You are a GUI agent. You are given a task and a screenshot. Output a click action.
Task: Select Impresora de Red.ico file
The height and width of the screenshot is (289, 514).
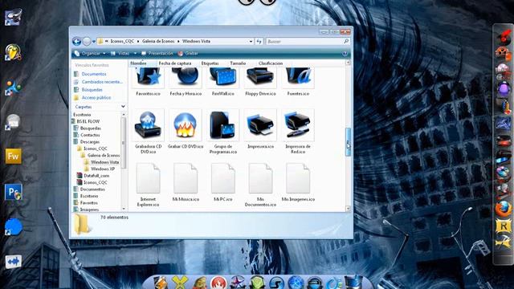tap(298, 132)
